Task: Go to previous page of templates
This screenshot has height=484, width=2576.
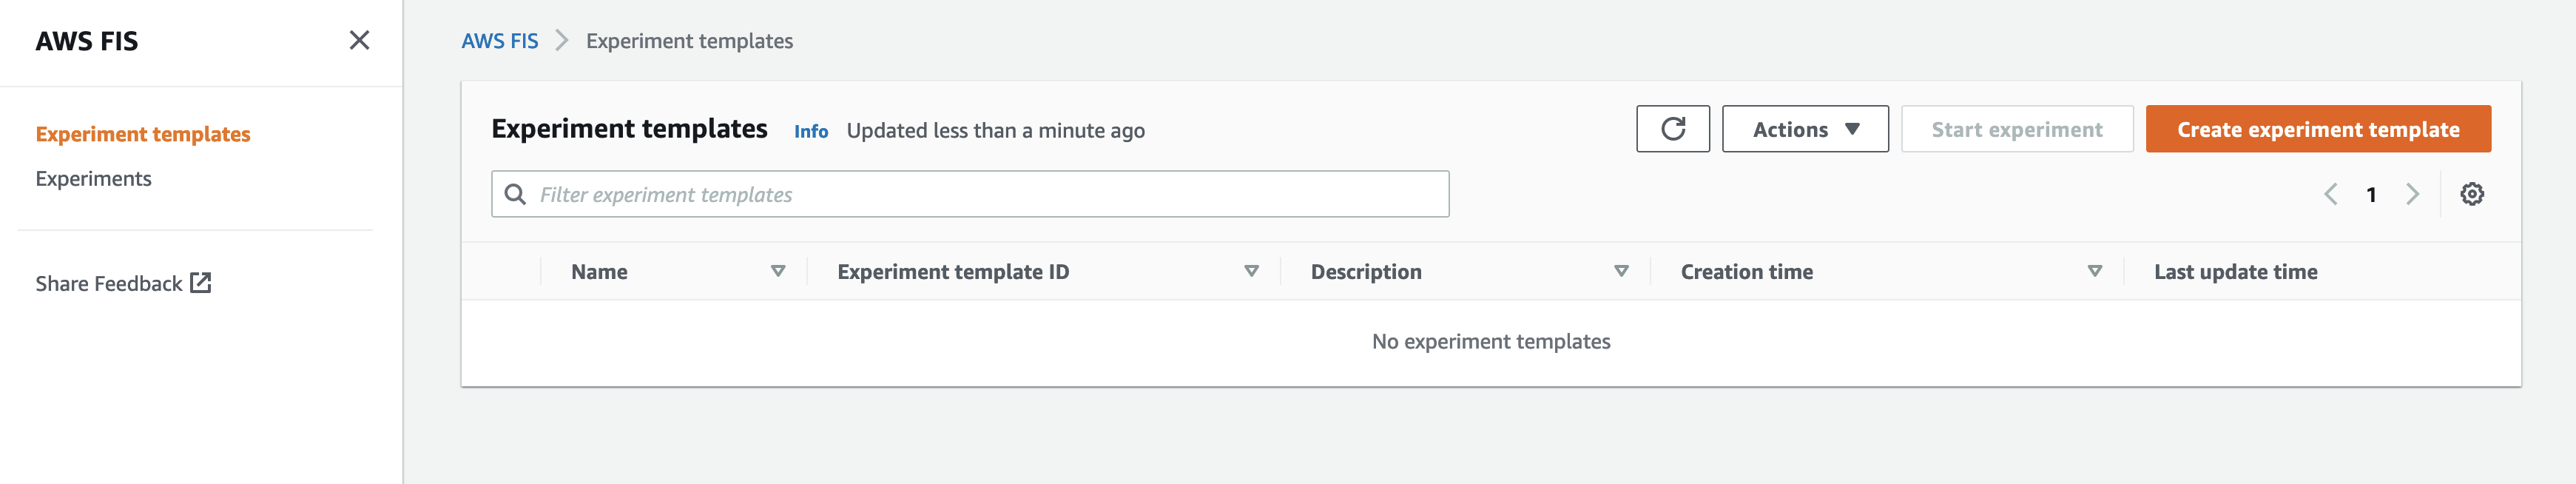Action: coord(2330,194)
